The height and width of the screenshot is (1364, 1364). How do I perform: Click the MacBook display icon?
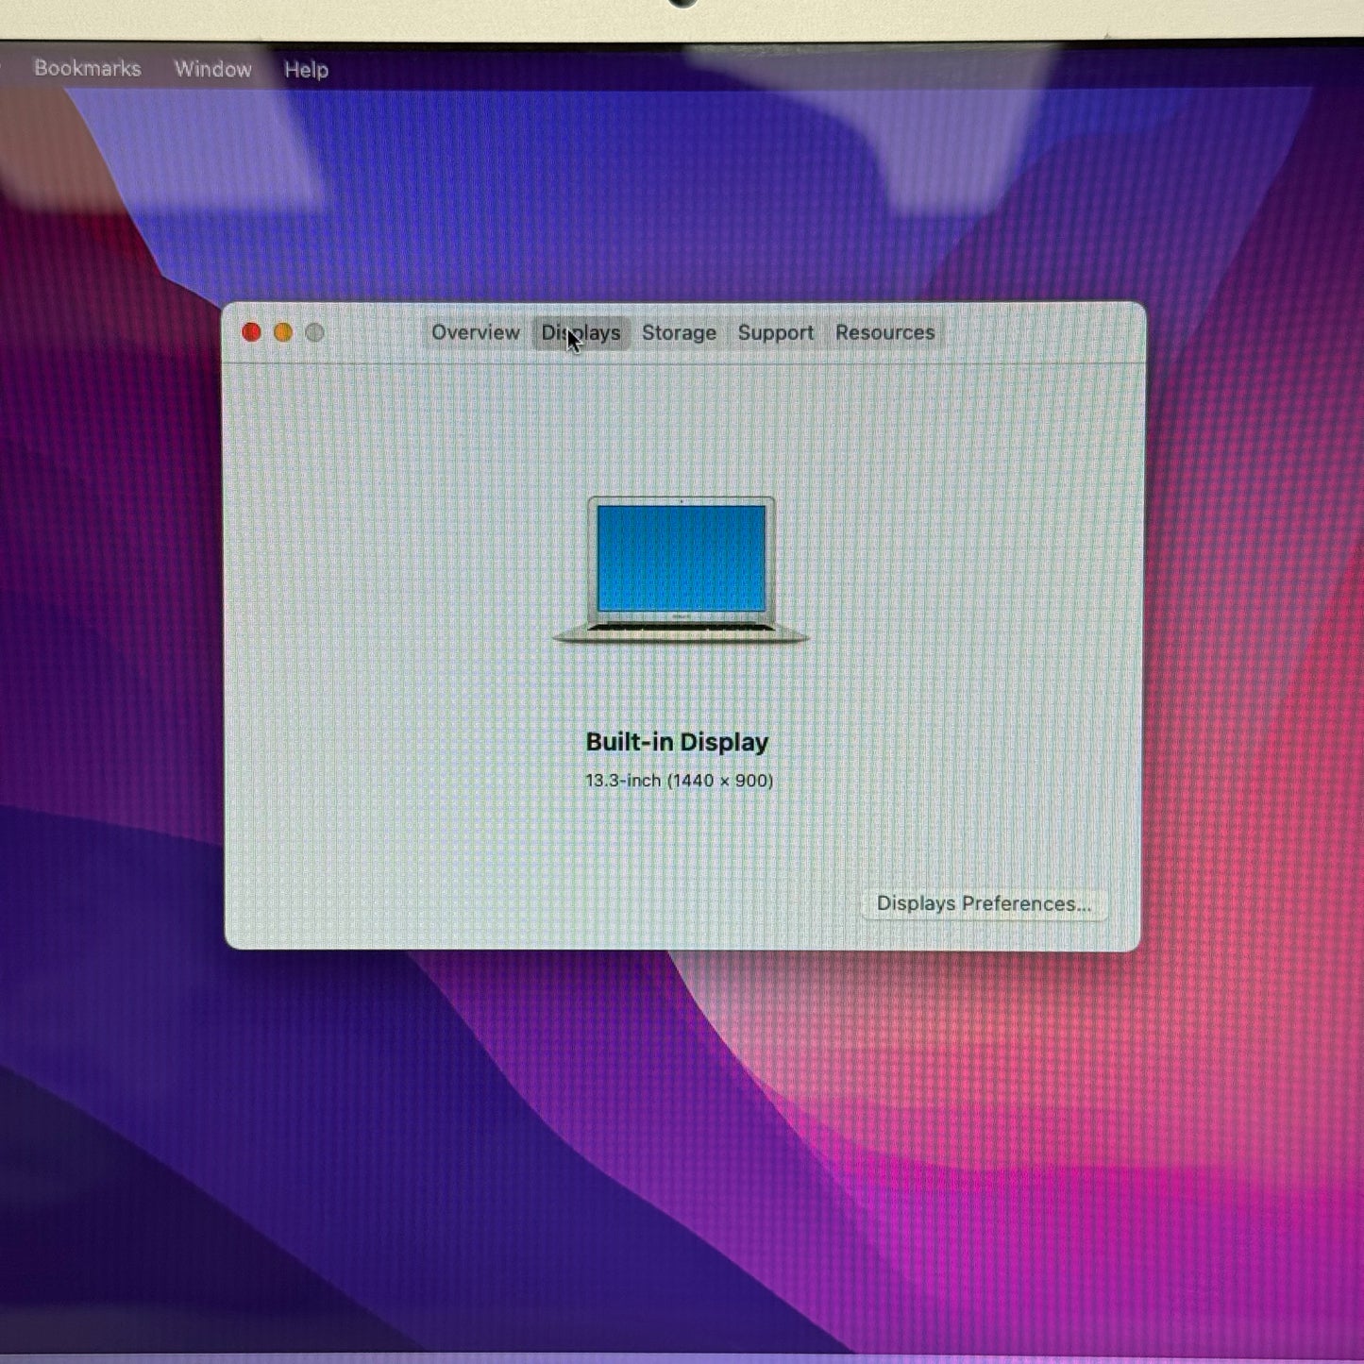[681, 570]
